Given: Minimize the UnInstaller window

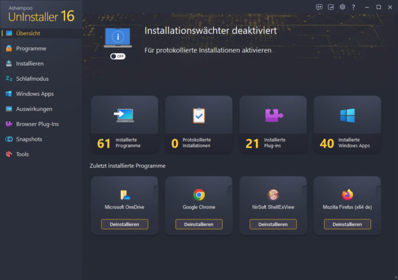Looking at the screenshot, I should (367, 7).
